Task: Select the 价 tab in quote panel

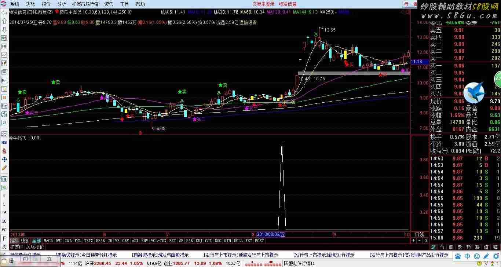Action: (x=442, y=247)
